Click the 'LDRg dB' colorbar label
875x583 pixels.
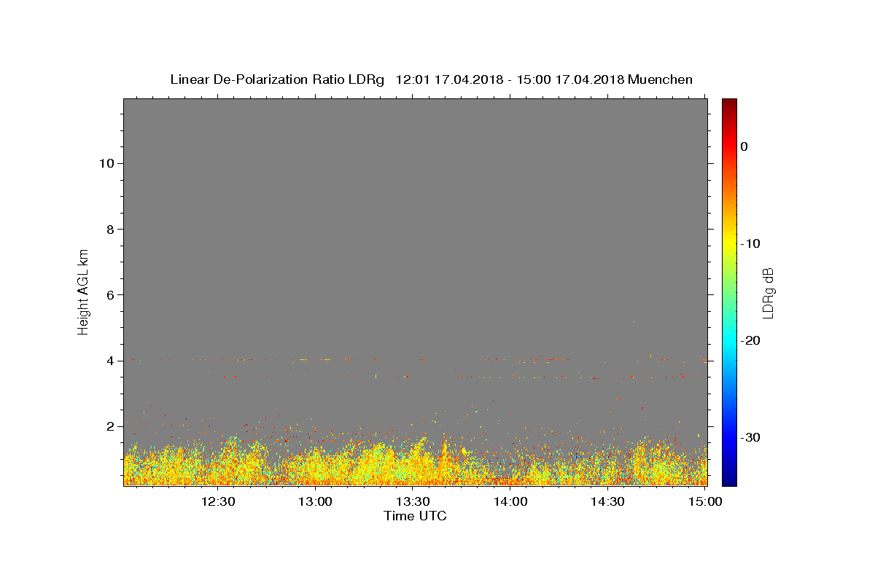pyautogui.click(x=768, y=292)
